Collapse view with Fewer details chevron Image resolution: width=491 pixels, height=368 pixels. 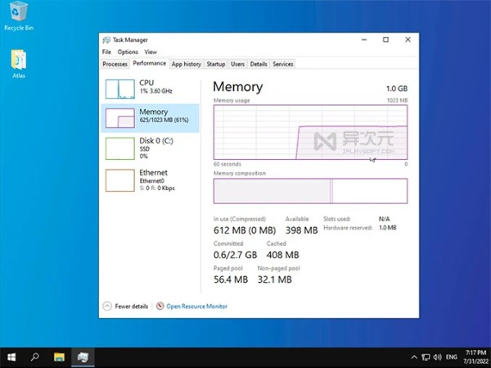[x=107, y=307]
